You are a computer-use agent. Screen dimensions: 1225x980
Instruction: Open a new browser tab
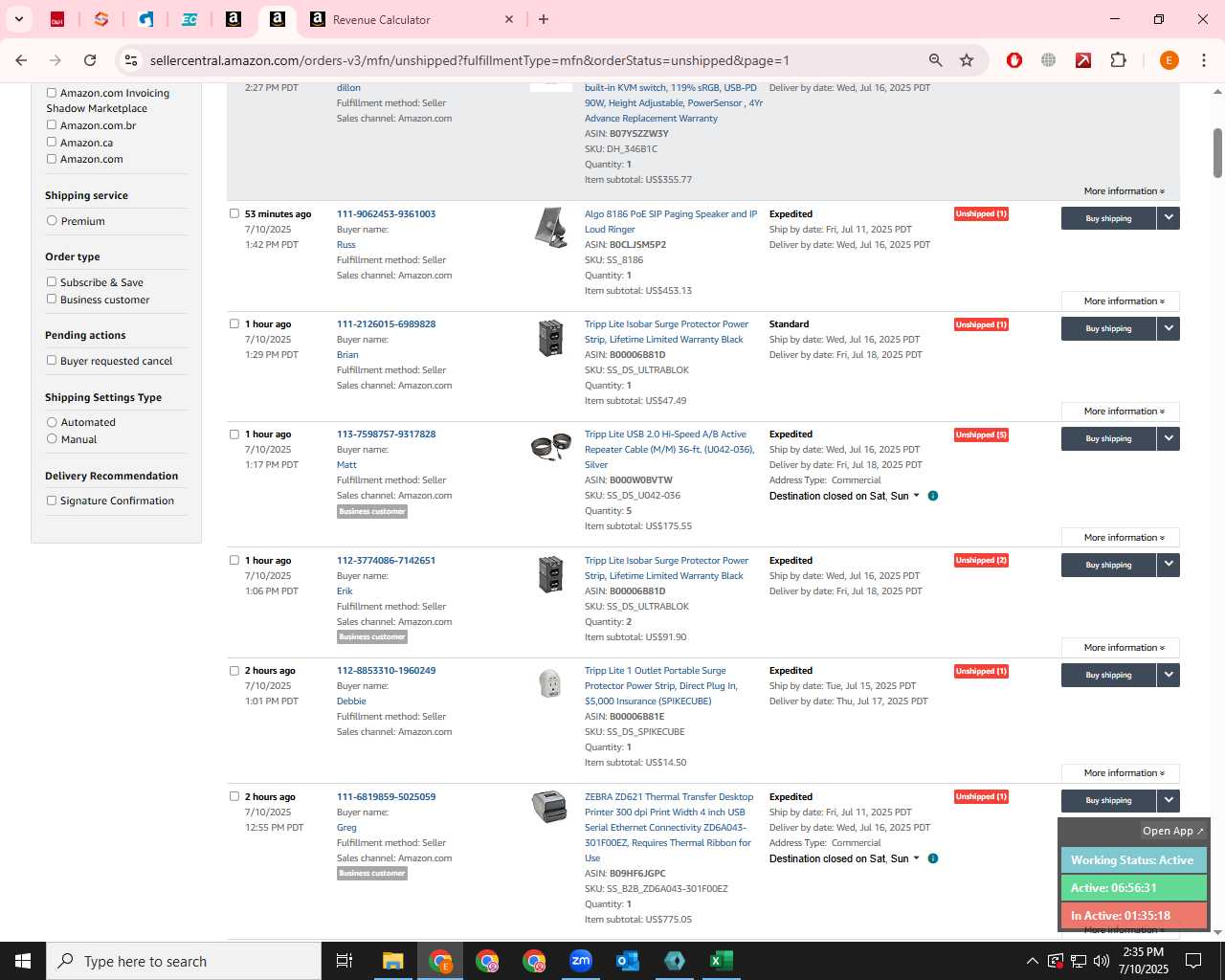544,19
